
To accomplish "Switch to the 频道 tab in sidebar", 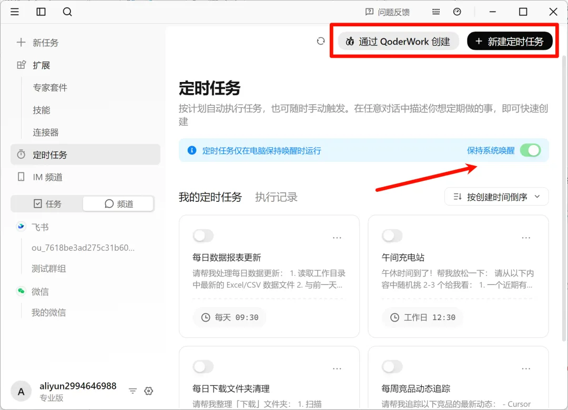I will click(x=118, y=204).
